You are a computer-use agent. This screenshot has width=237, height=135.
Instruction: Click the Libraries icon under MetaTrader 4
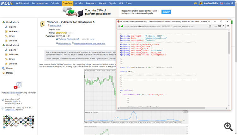click(6, 64)
